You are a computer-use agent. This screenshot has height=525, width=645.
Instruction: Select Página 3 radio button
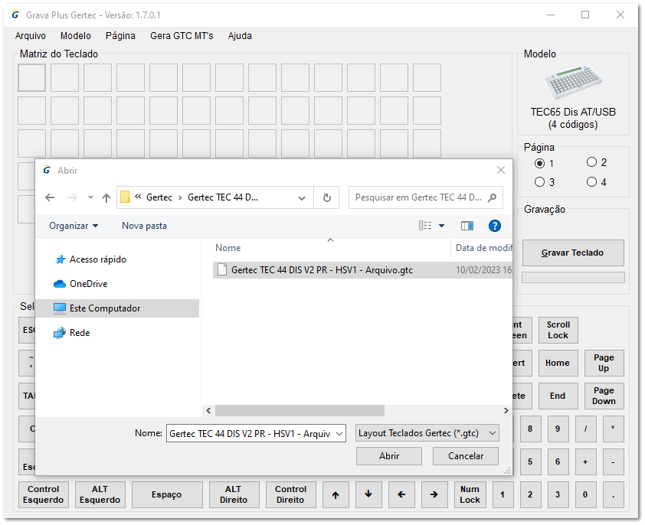(x=540, y=181)
